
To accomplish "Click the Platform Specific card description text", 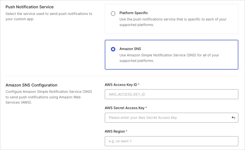I will (x=173, y=22).
